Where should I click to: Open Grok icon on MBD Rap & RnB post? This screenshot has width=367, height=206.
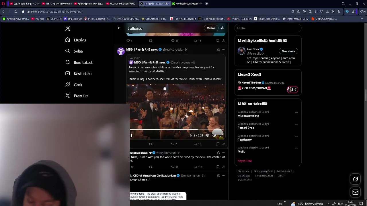(x=218, y=49)
